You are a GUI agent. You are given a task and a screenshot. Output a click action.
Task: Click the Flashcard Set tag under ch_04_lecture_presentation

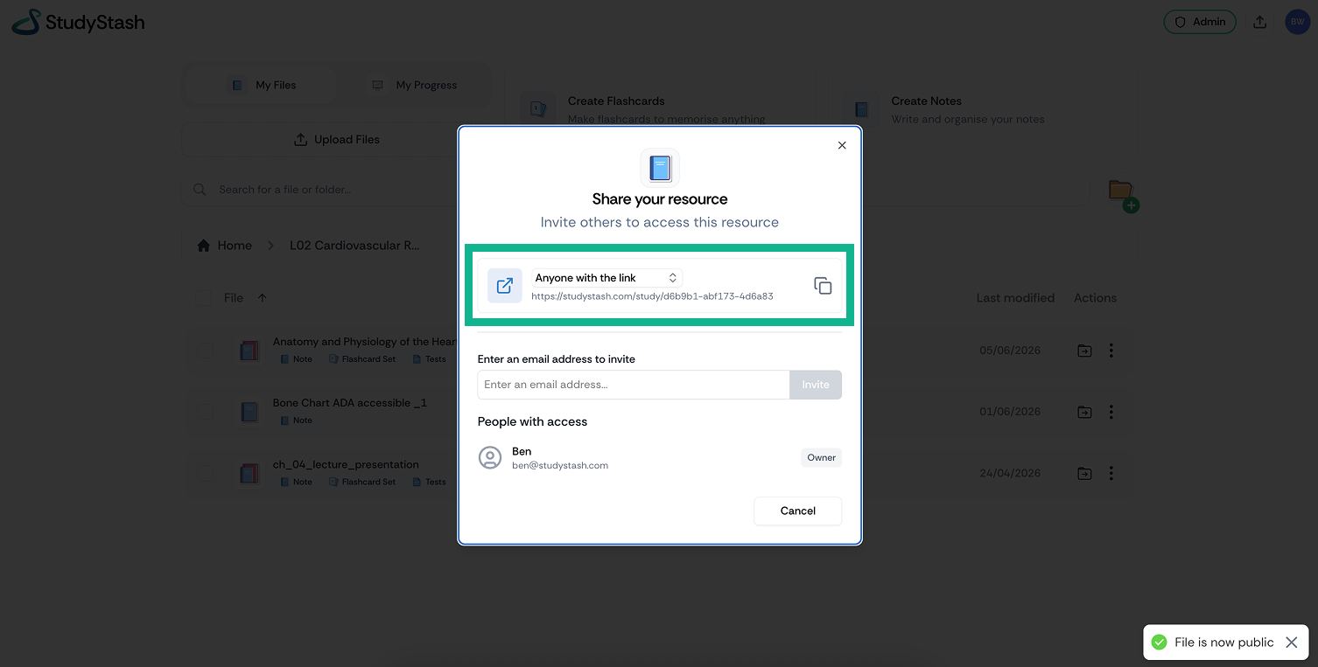[361, 482]
